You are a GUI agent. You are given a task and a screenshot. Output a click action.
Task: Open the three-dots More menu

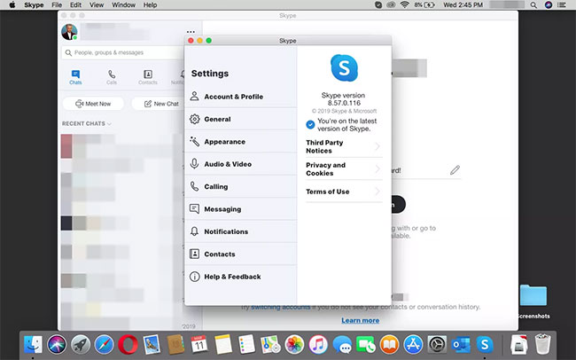191,32
